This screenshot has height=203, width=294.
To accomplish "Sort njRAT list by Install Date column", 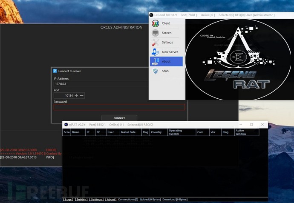I will pyautogui.click(x=131, y=132).
